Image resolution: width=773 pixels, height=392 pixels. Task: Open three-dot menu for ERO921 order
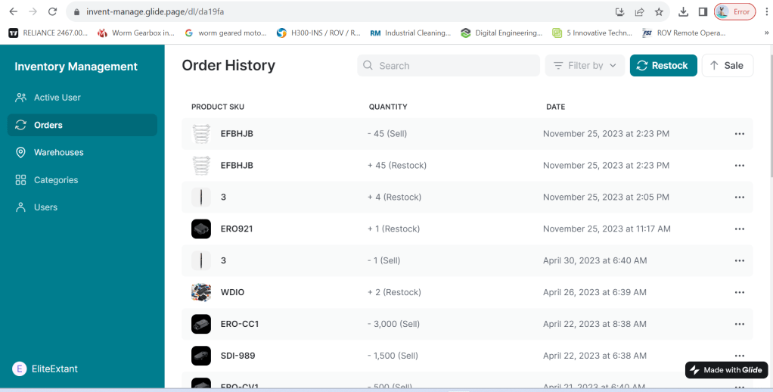tap(740, 229)
